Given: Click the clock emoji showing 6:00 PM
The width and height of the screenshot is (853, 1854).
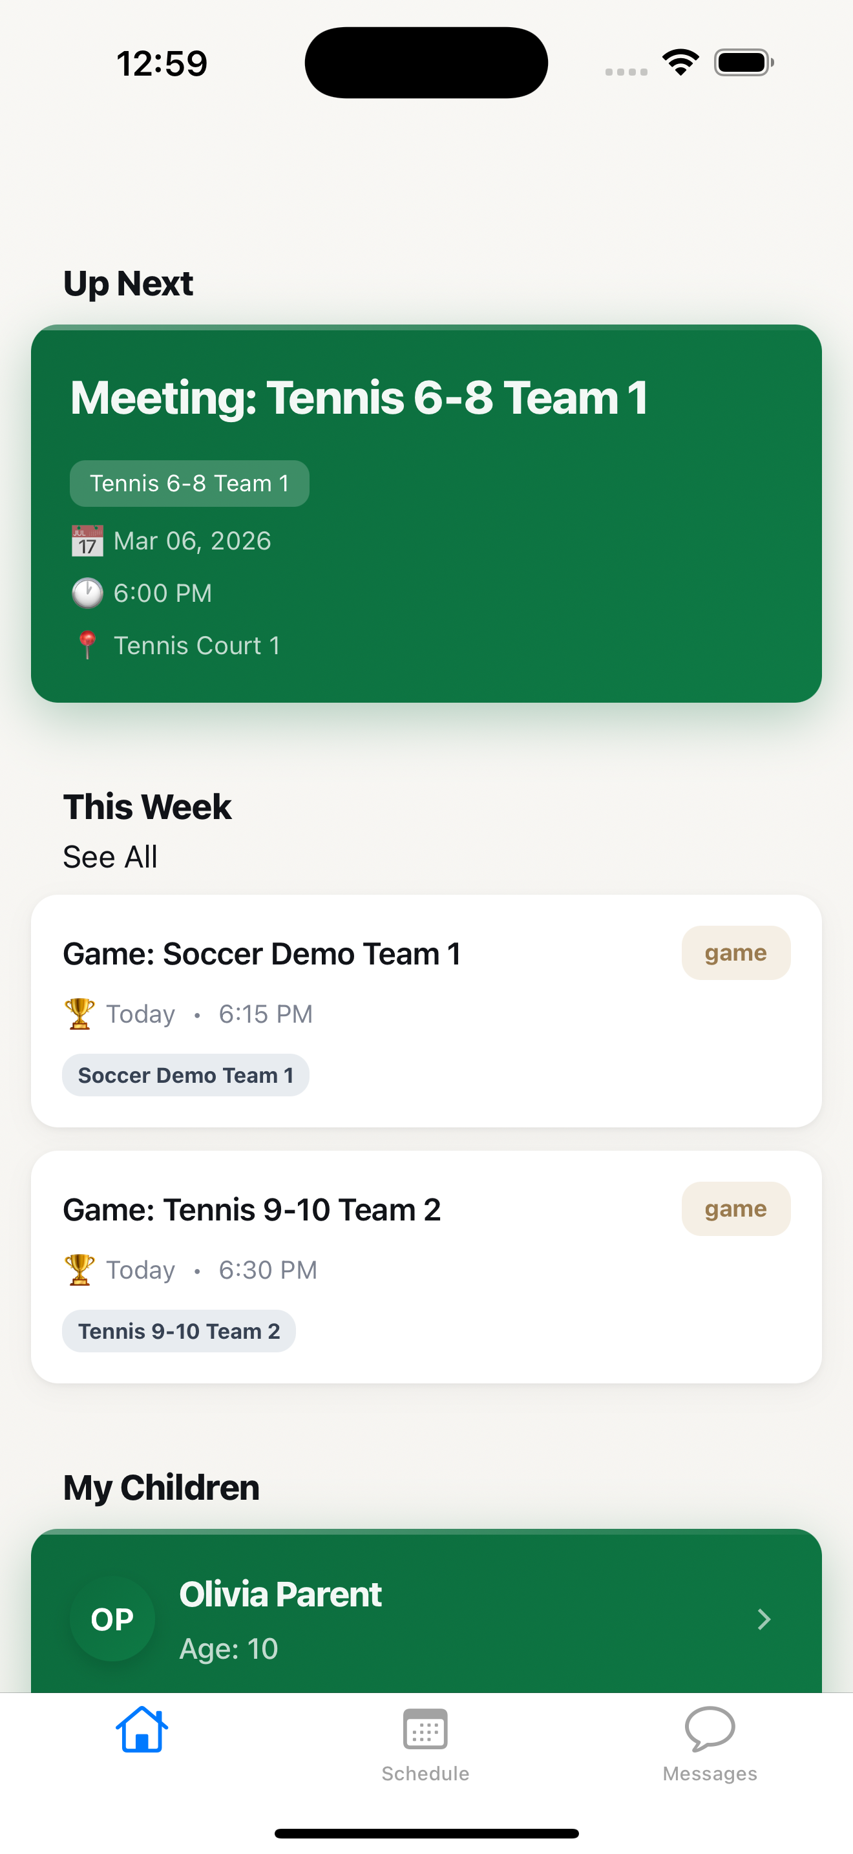Looking at the screenshot, I should (x=87, y=593).
